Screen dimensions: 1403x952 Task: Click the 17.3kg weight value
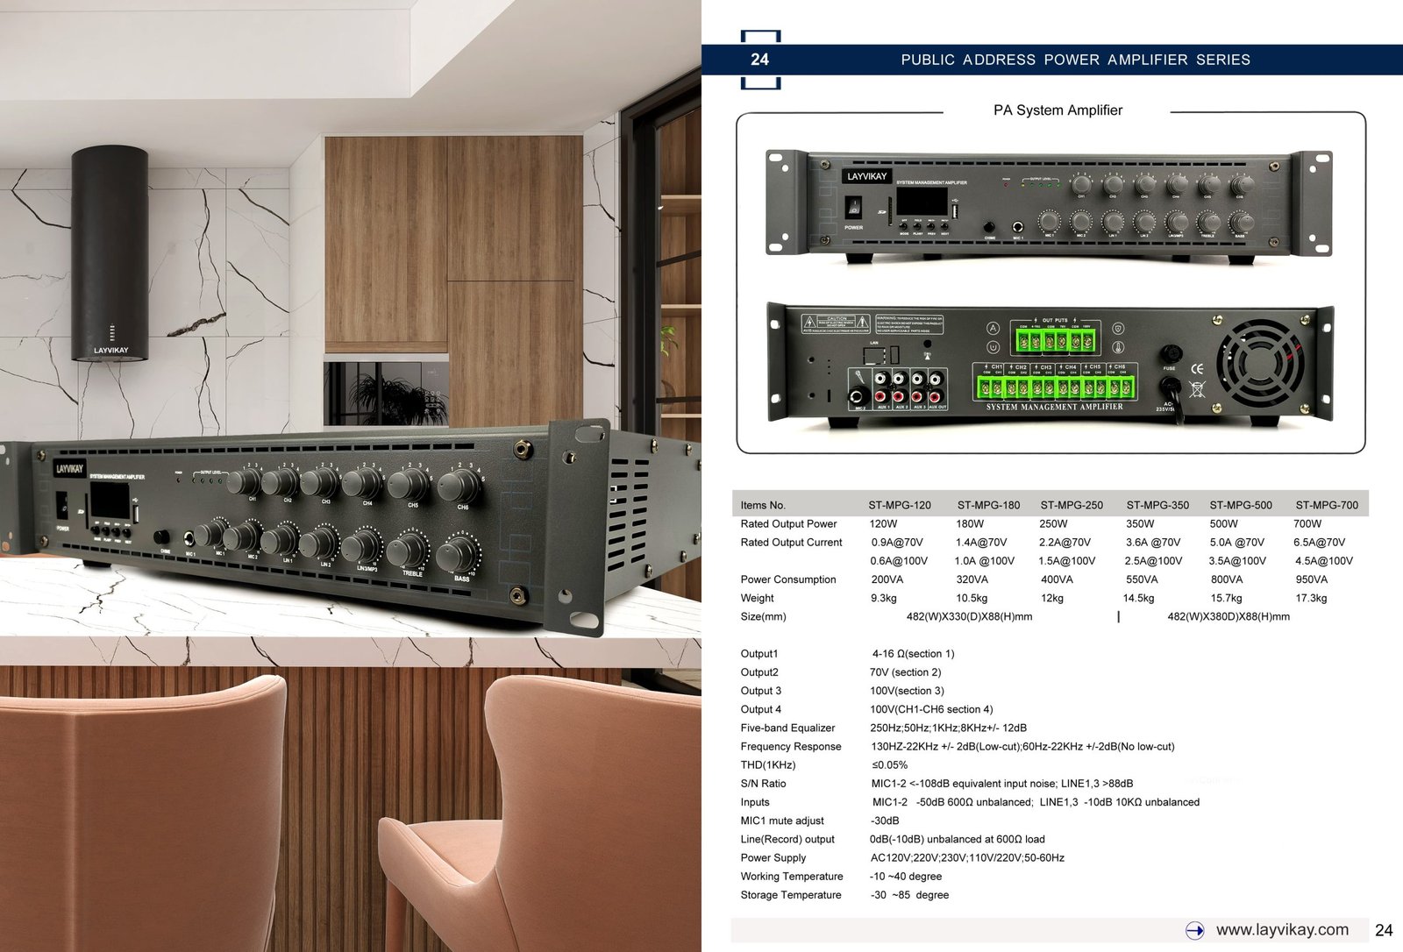[1311, 598]
